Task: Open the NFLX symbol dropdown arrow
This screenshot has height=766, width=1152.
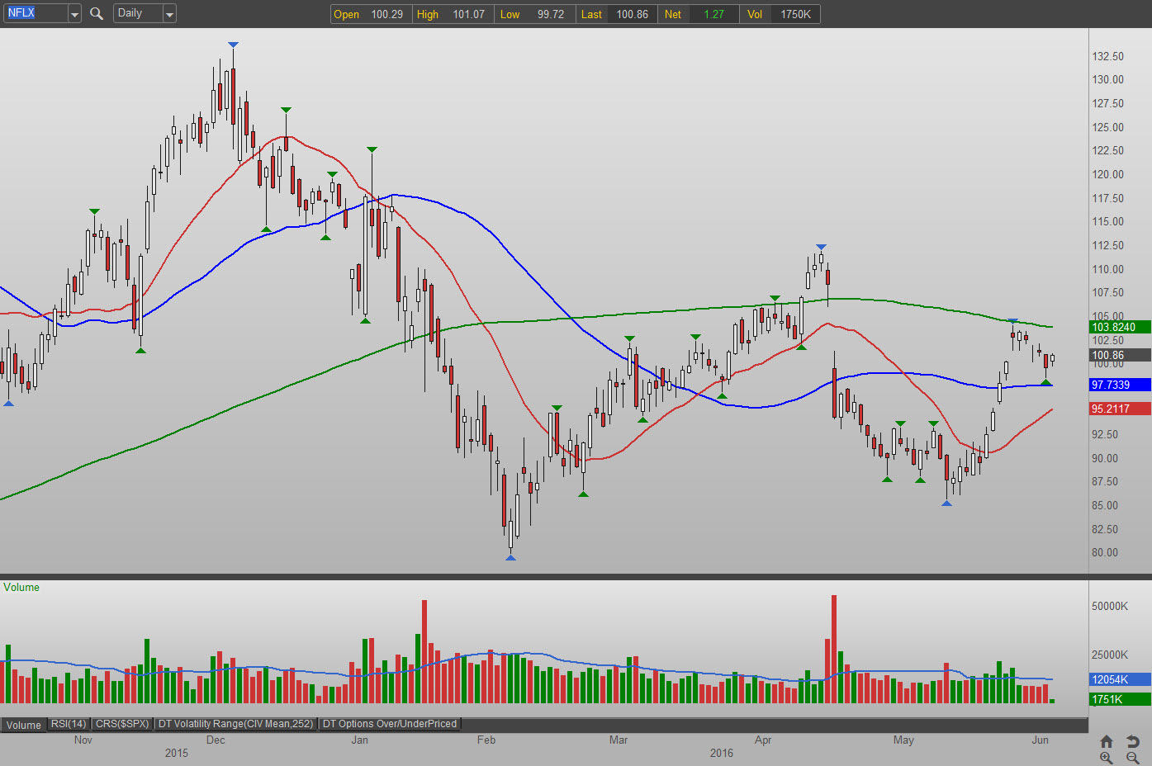Action: 73,14
